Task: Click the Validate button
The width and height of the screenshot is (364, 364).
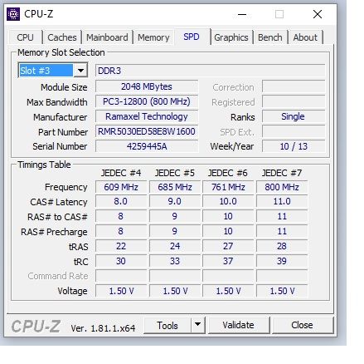Action: click(239, 325)
